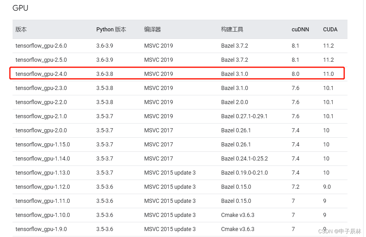Click the CUDA 11.0 cell
The width and height of the screenshot is (366, 237).
tap(328, 74)
